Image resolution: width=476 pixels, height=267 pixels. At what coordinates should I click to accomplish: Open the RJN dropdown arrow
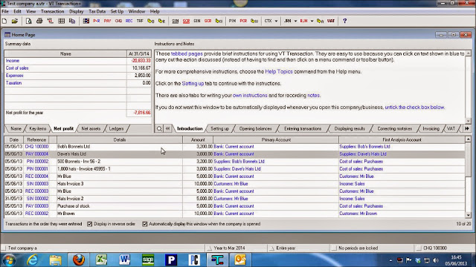coord(312,22)
